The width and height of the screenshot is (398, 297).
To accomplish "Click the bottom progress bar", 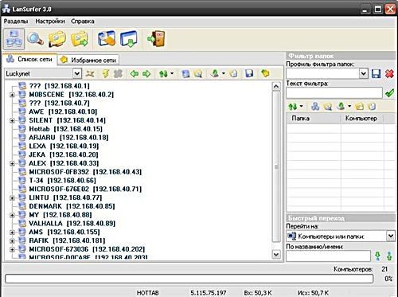I will tap(189, 279).
